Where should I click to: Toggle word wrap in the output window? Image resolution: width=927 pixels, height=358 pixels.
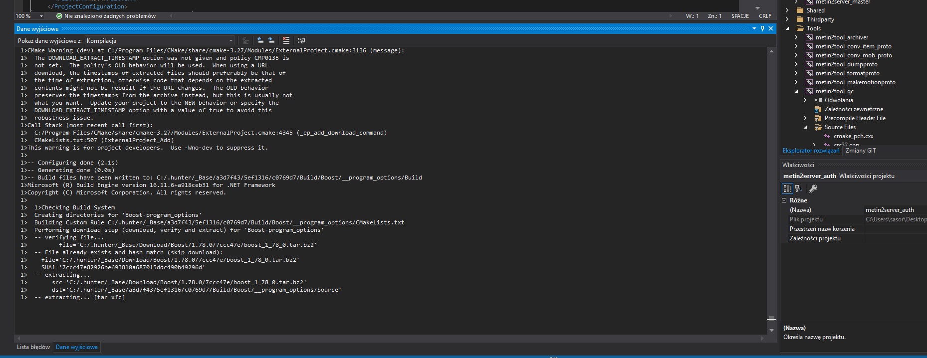(x=301, y=40)
